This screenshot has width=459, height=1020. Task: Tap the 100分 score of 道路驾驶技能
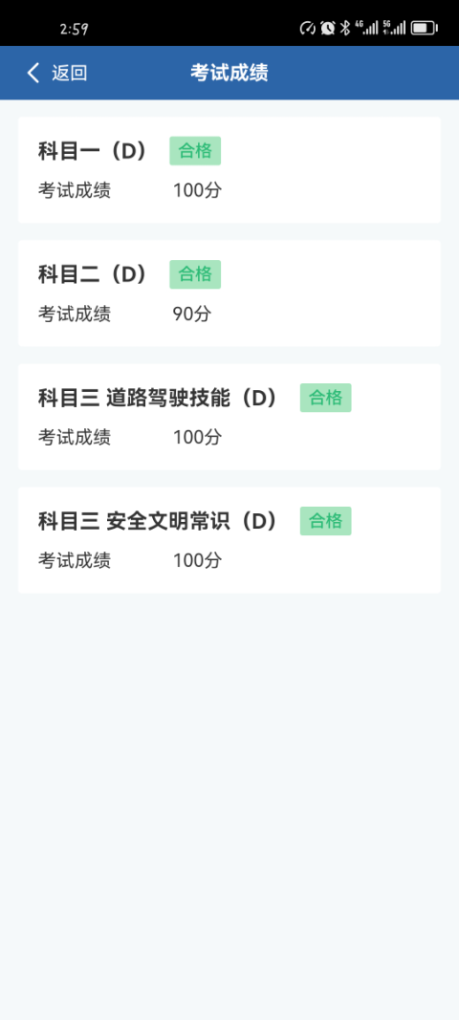(197, 437)
